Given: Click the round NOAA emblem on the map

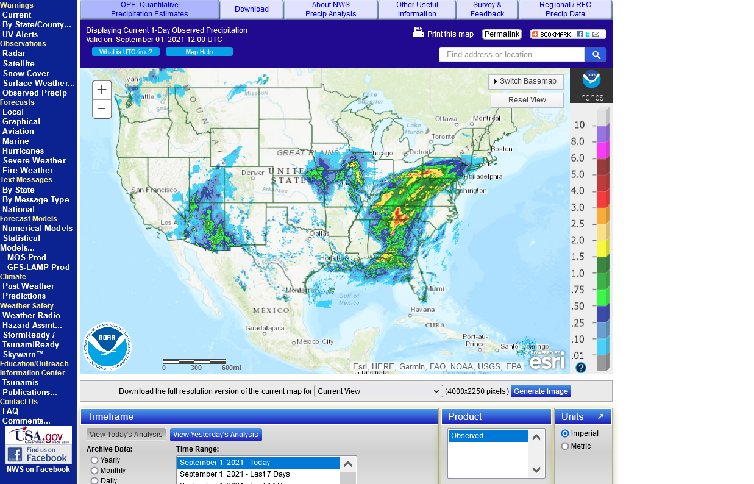Looking at the screenshot, I should click(x=107, y=346).
